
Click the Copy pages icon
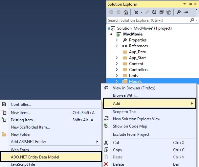click(106, 150)
